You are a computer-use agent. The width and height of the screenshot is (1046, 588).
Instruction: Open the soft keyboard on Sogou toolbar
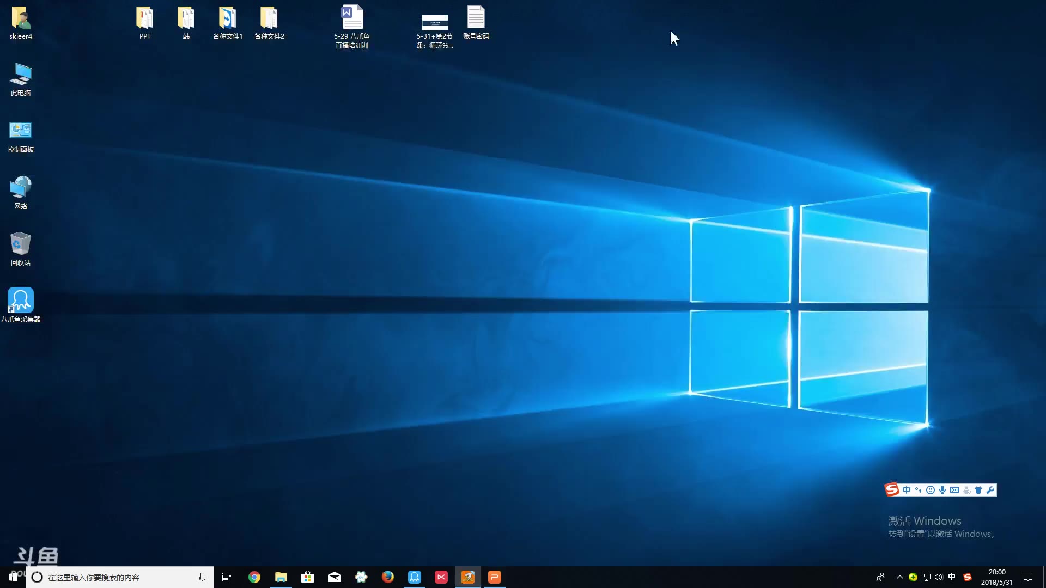(954, 490)
